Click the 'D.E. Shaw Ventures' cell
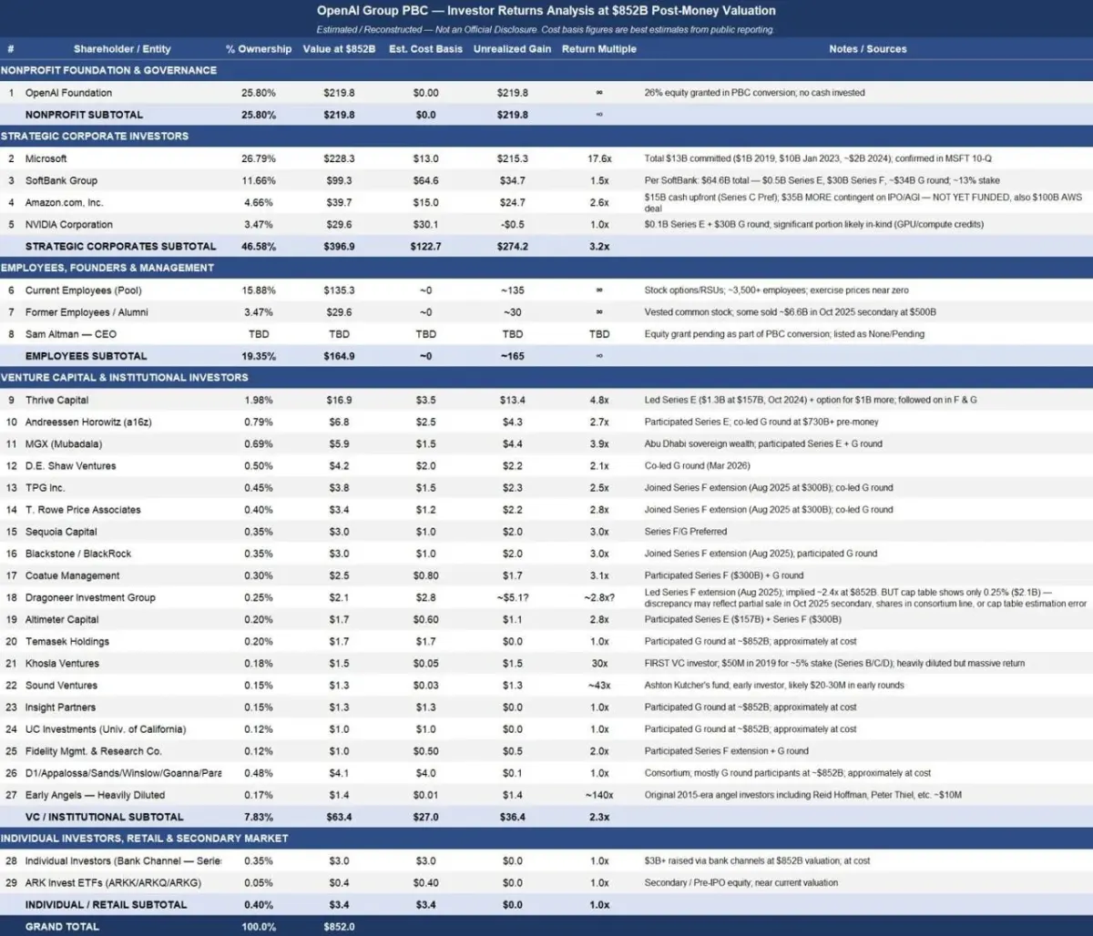The image size is (1093, 936). click(71, 465)
